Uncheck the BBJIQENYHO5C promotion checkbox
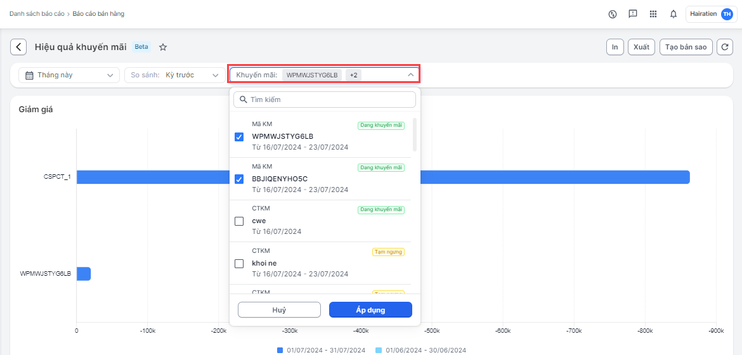The height and width of the screenshot is (355, 742). [239, 179]
